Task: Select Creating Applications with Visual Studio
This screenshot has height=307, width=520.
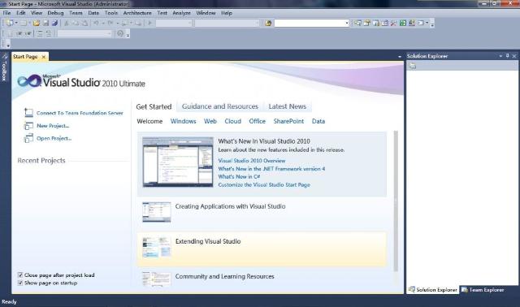Action: (x=262, y=214)
